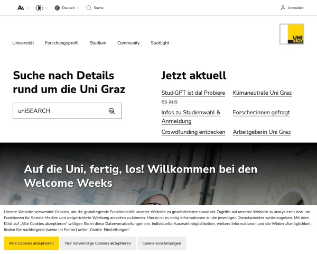Click Alle Cookies akzeptieren button
The image size is (317, 254).
[31, 243]
